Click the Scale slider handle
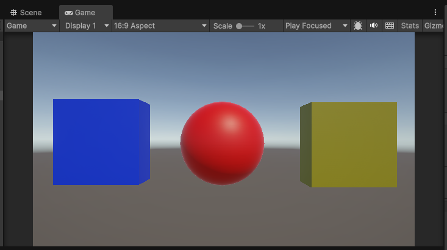 pyautogui.click(x=240, y=26)
